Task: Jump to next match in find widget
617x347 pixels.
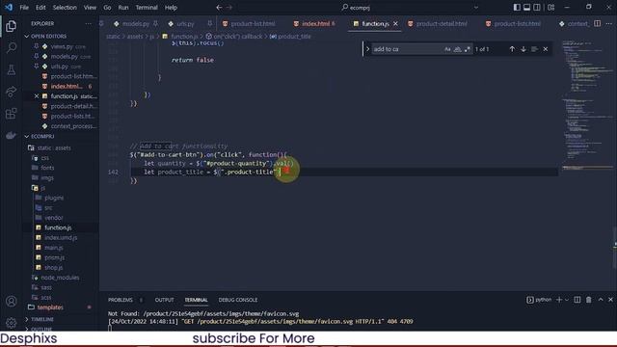Action: click(x=523, y=49)
